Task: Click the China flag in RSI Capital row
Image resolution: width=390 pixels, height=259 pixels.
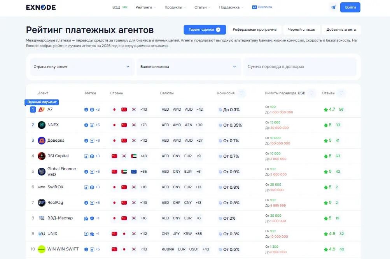Action: coord(114,156)
